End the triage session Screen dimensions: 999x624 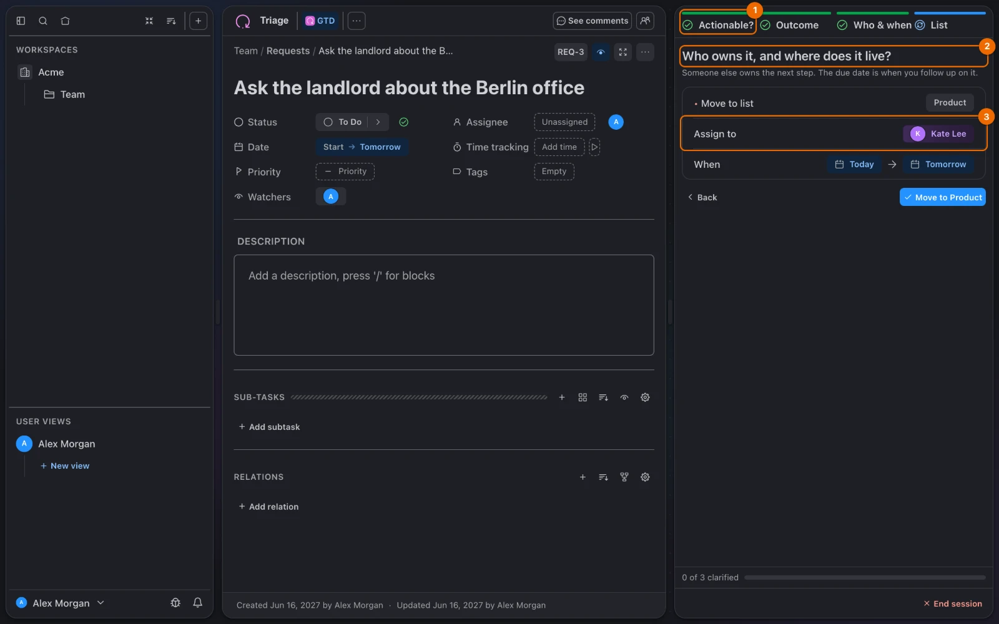pos(953,603)
